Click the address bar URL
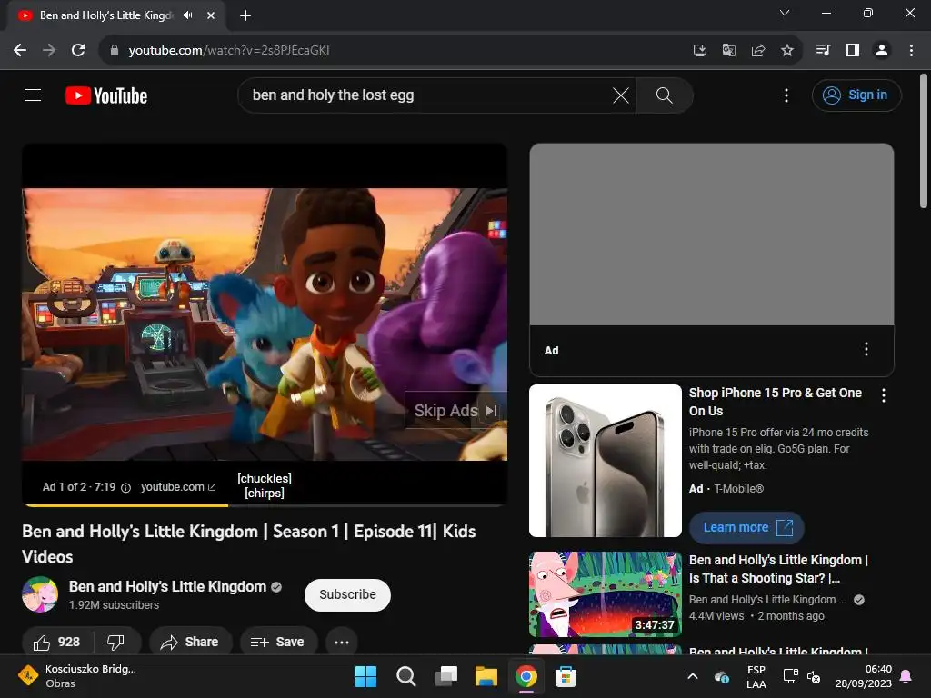 229,51
